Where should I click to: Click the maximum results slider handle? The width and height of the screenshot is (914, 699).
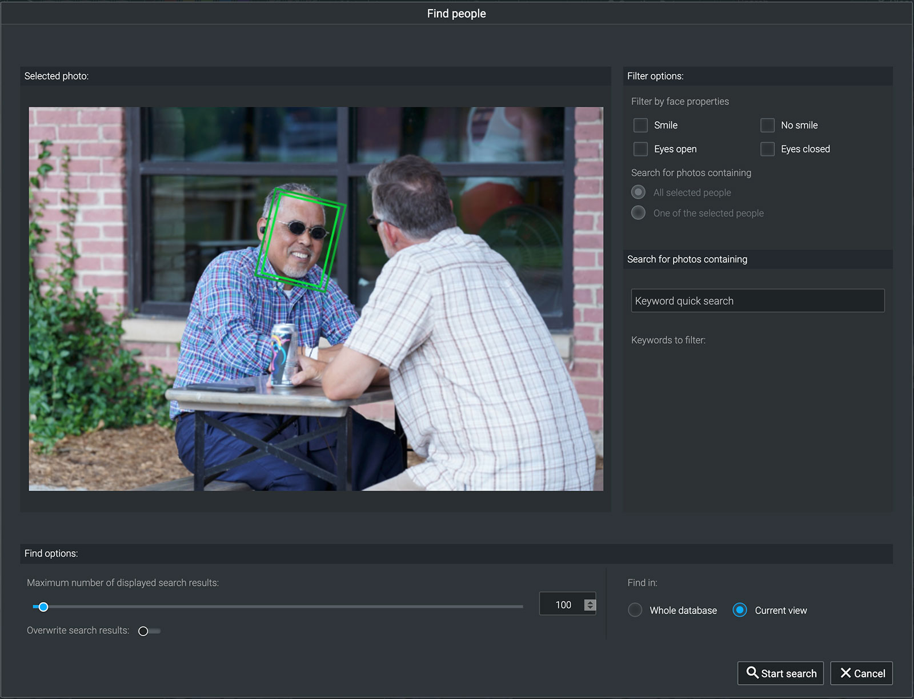coord(43,606)
